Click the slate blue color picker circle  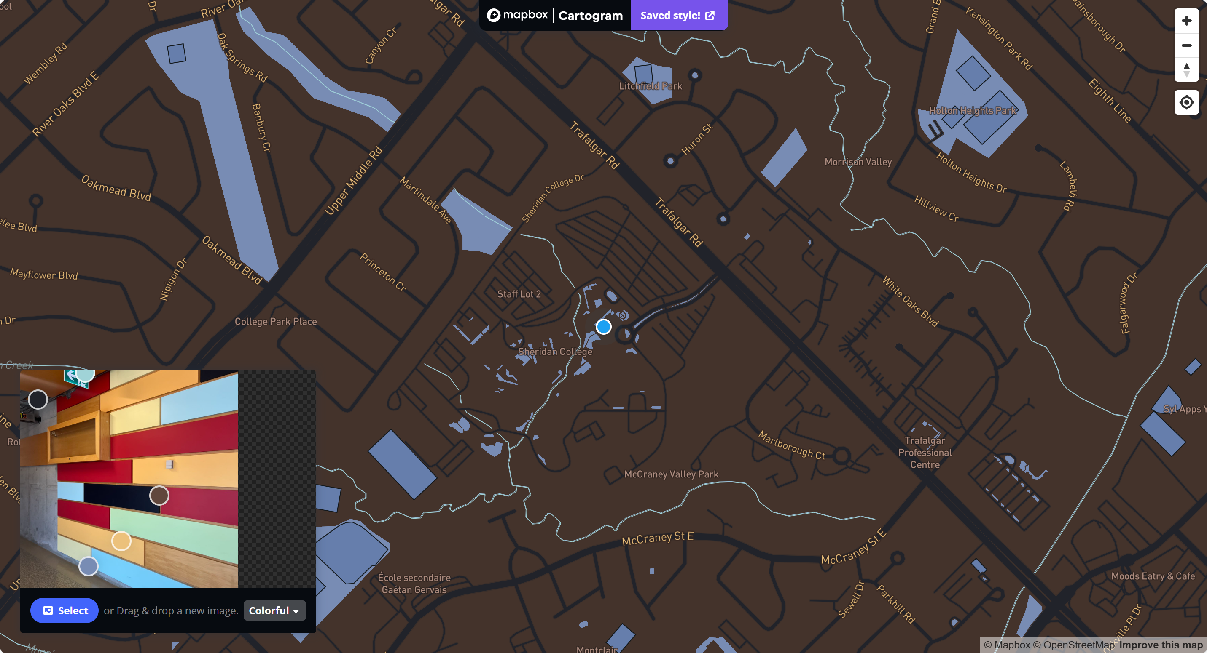click(88, 566)
